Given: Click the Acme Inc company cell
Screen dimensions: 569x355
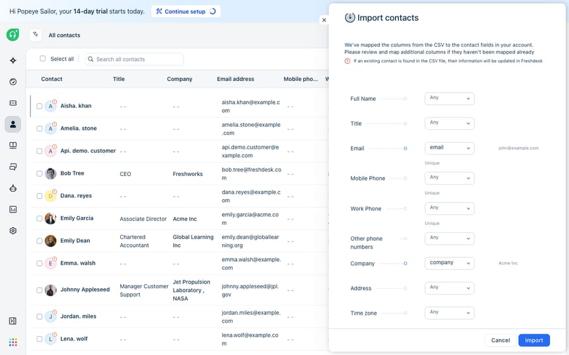Looking at the screenshot, I should point(185,219).
